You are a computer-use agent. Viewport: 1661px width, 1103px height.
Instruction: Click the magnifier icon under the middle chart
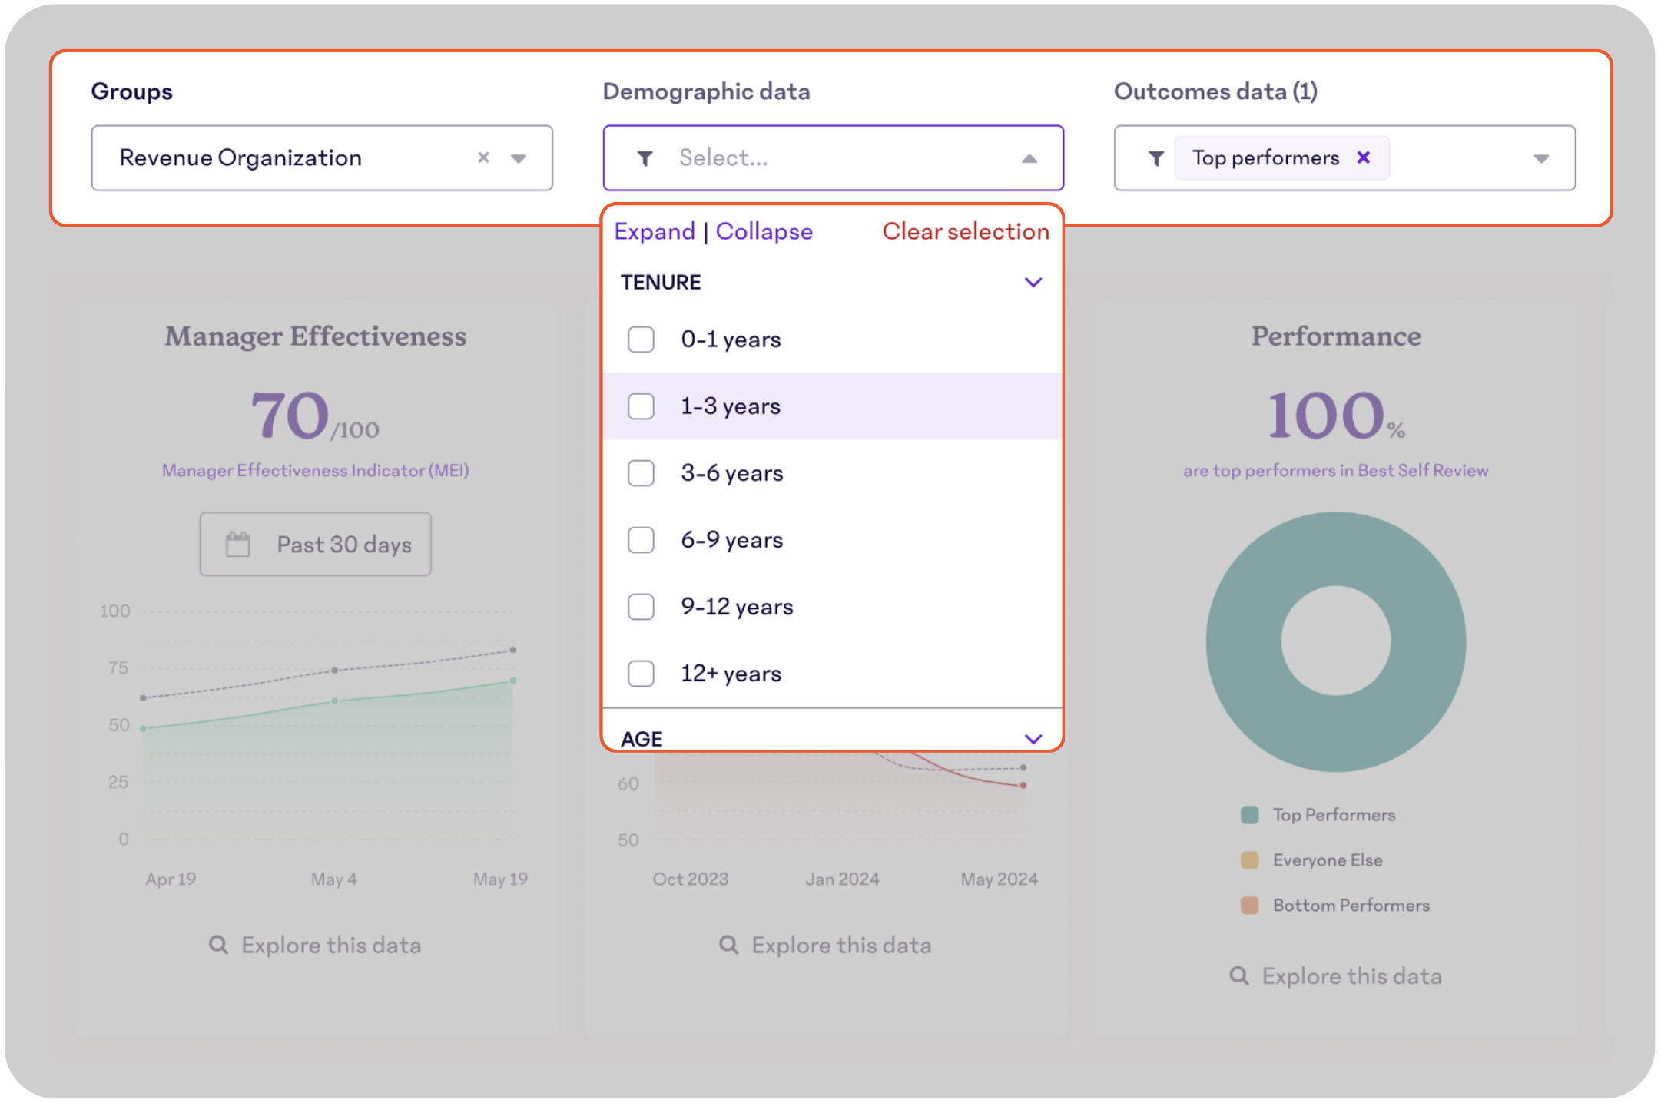click(x=728, y=945)
